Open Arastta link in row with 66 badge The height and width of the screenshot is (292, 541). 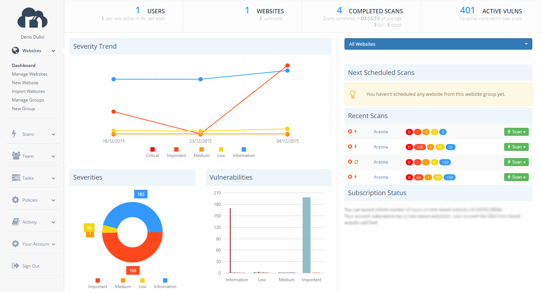coord(381,177)
